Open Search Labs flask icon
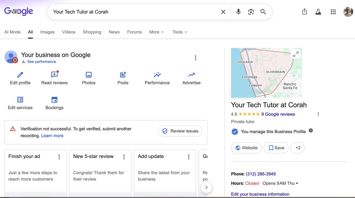This screenshot has width=355, height=198. coord(318,12)
